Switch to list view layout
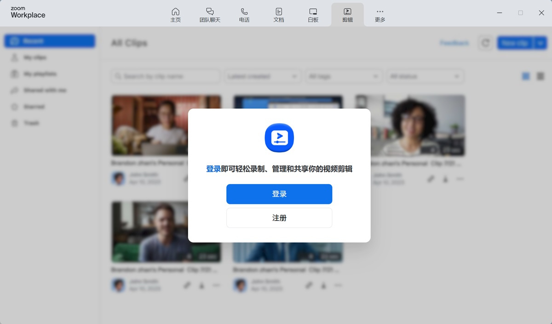This screenshot has height=324, width=552. coord(540,76)
